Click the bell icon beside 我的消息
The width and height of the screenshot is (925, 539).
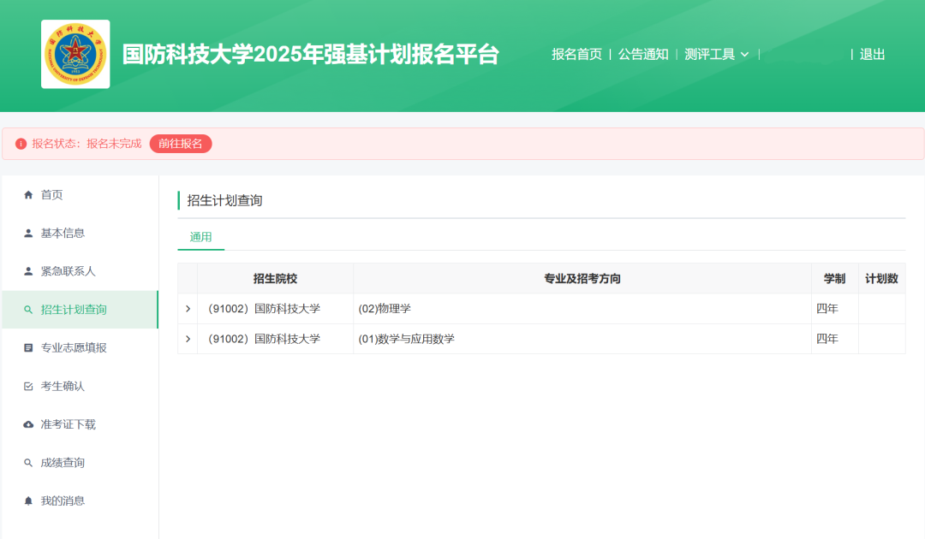pos(28,501)
